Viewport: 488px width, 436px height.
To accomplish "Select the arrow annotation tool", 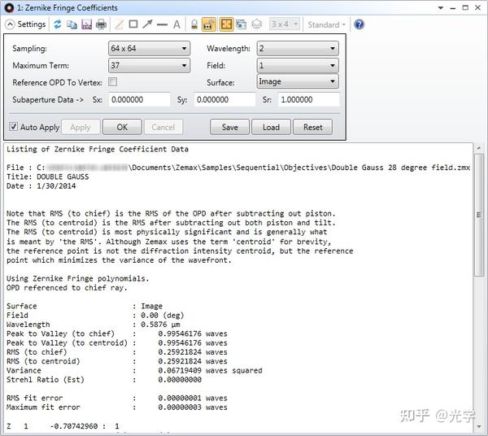I will click(x=147, y=24).
